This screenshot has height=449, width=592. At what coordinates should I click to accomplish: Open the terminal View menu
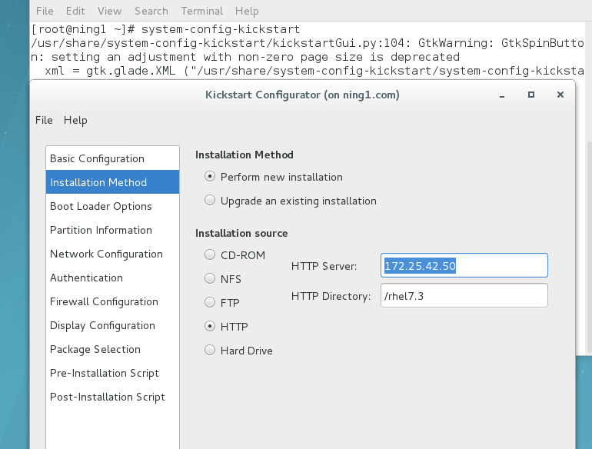click(109, 11)
